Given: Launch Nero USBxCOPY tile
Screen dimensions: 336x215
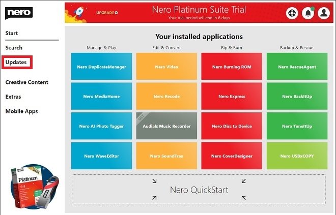Looking at the screenshot, I should (x=297, y=156).
